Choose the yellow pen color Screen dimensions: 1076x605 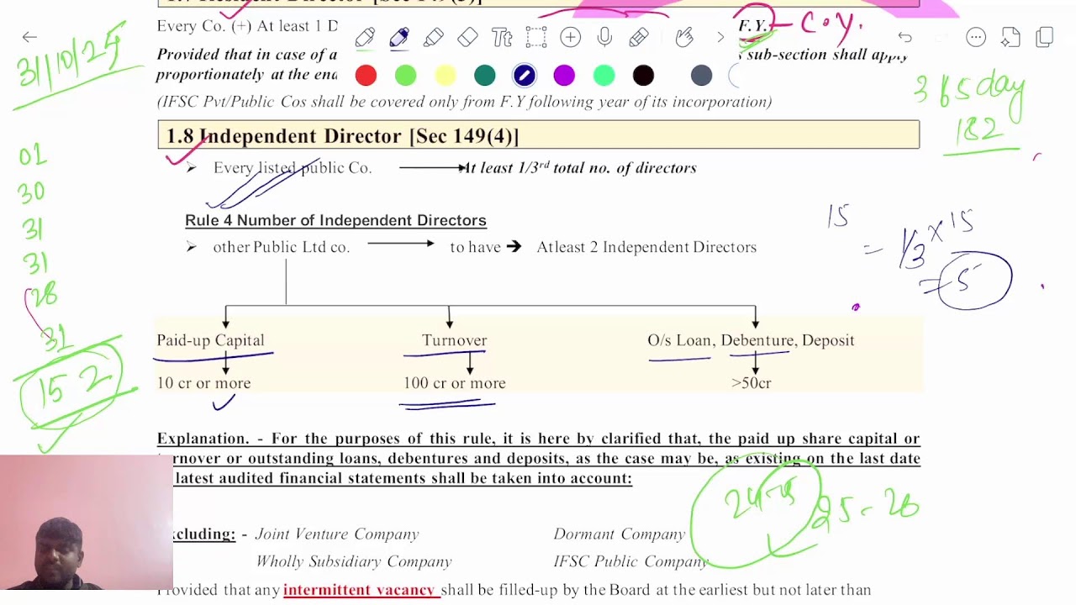click(x=446, y=76)
